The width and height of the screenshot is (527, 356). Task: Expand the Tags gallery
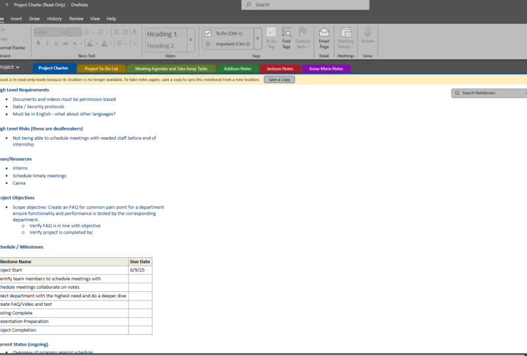pos(258,38)
